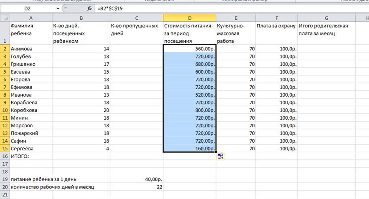Select column E header

coord(236,18)
